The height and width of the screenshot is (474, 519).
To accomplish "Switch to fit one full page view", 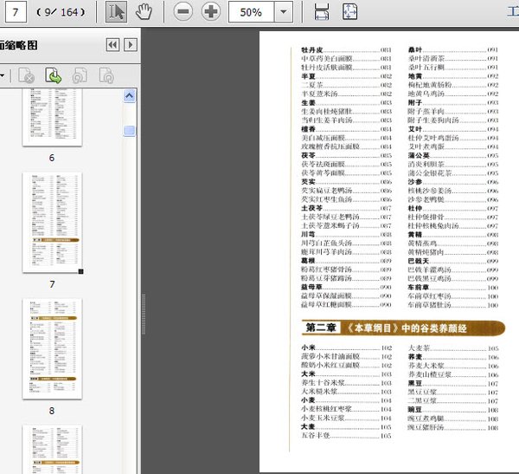I will [x=349, y=12].
